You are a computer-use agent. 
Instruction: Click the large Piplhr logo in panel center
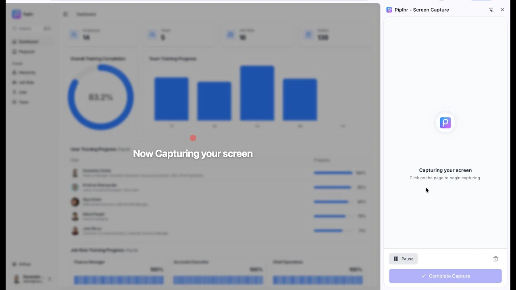coord(445,122)
